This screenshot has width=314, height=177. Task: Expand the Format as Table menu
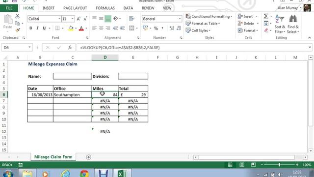(203, 24)
